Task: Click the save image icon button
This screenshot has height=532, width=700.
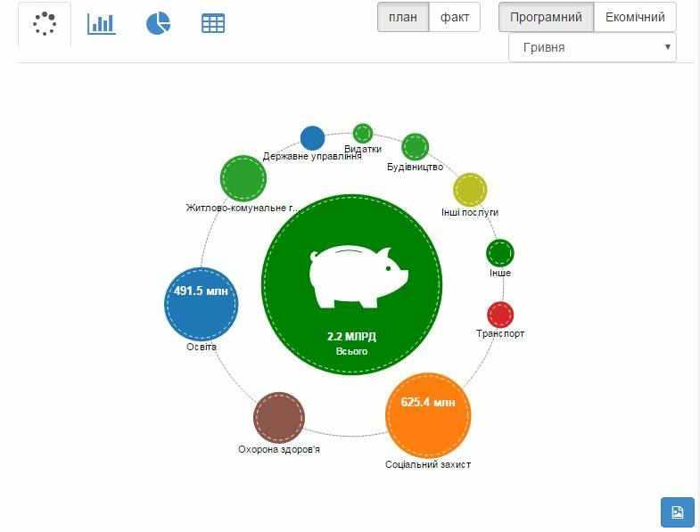Action: 677,512
